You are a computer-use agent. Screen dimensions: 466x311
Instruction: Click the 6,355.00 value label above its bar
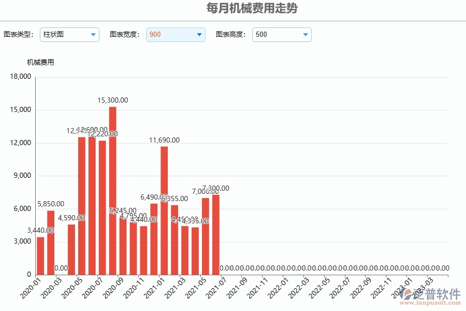[x=174, y=199]
